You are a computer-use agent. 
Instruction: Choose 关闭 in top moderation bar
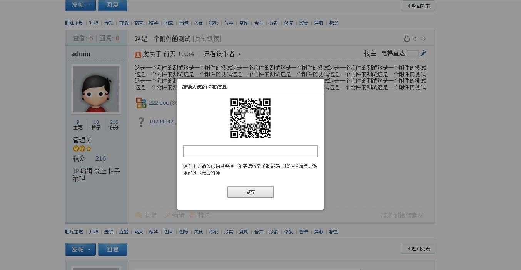pos(199,23)
